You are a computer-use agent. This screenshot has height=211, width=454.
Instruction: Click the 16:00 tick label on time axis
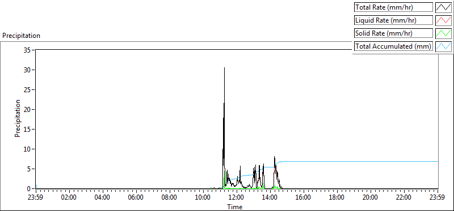point(304,198)
